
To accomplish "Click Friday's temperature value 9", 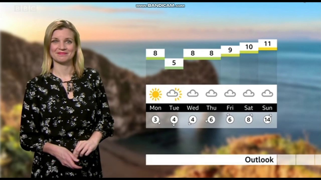I will pos(230,50).
